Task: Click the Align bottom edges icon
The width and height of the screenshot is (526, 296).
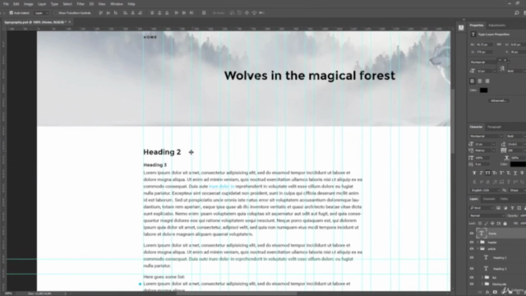Action: 115,13
